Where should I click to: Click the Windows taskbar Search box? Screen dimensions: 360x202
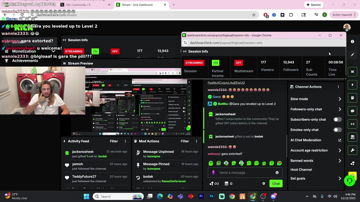pyautogui.click(x=118, y=196)
